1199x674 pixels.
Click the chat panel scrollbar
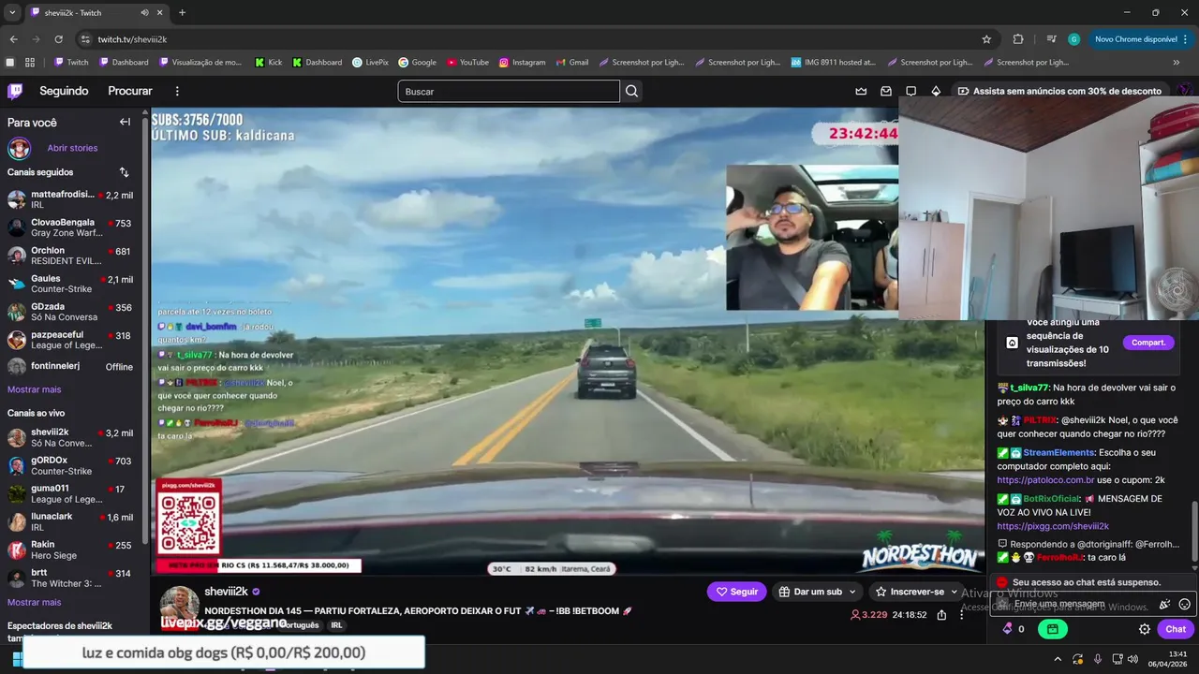click(x=1194, y=534)
